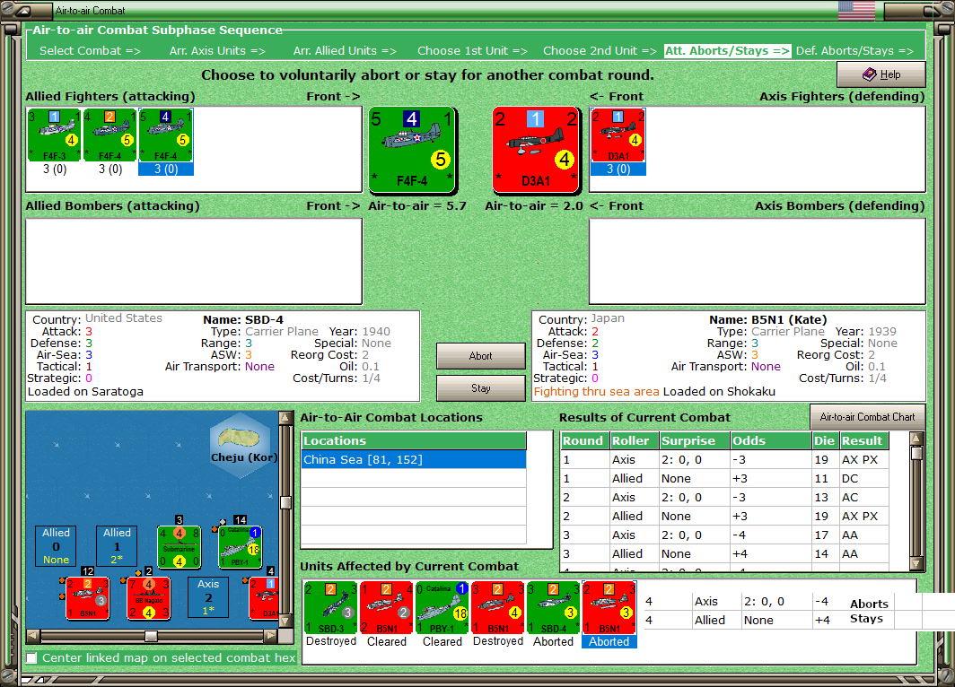Click the Def. Aborts/Stays => step

click(x=855, y=51)
